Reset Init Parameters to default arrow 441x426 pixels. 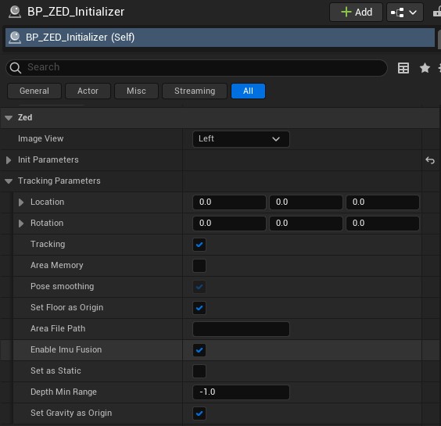point(430,160)
